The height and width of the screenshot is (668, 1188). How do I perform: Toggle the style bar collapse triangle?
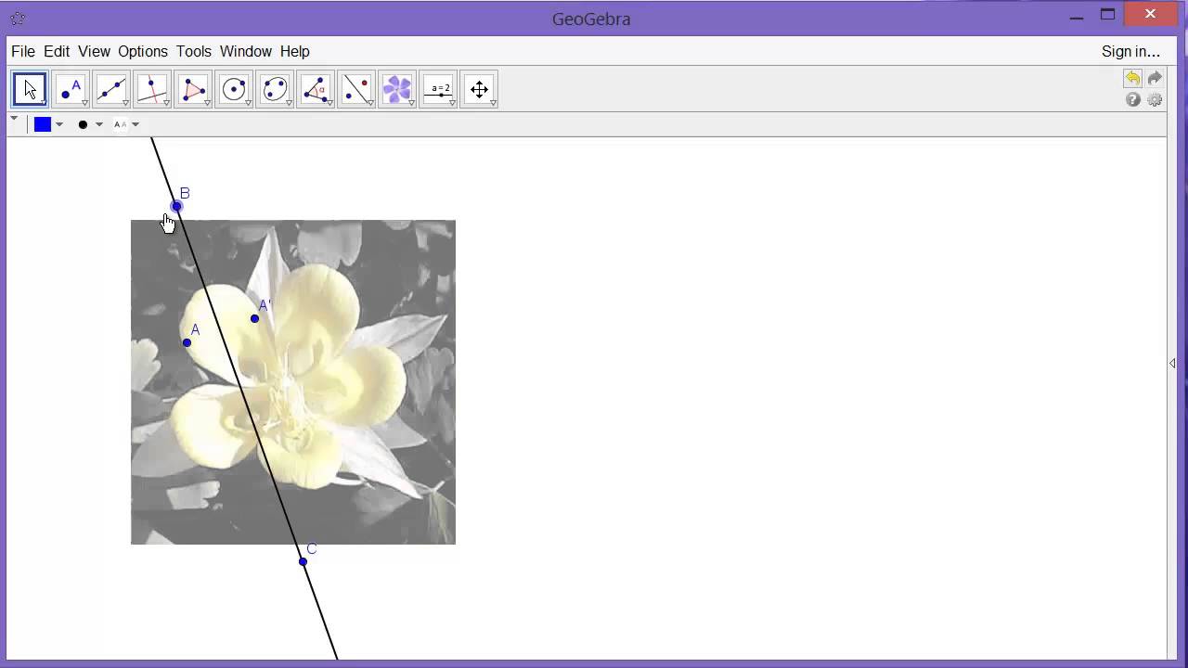coord(14,119)
